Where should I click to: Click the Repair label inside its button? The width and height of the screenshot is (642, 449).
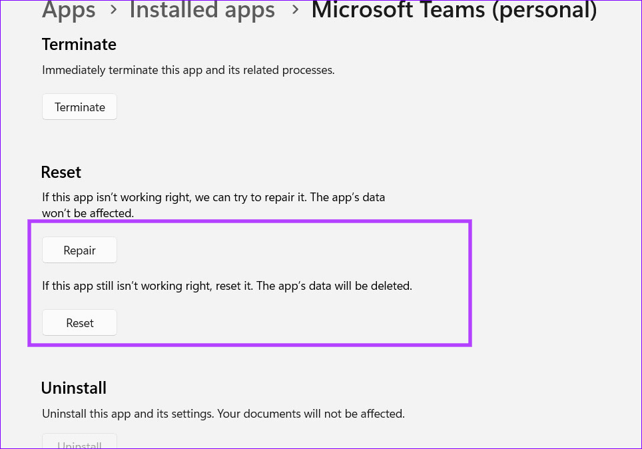click(x=79, y=250)
